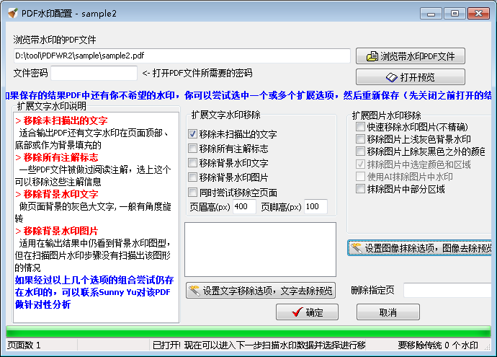Toggle 移除图片上除灰黑色之外的颜色 checkbox
This screenshot has width=497, height=357.
[x=360, y=151]
